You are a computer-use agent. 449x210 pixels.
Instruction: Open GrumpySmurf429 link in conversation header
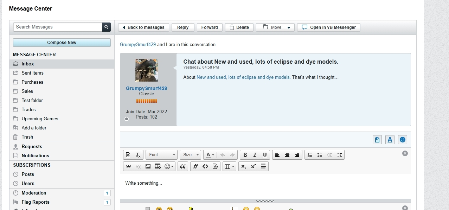138,45
